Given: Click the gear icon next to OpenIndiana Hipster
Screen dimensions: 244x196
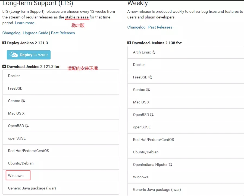Looking at the screenshot, I should pyautogui.click(x=170, y=165).
